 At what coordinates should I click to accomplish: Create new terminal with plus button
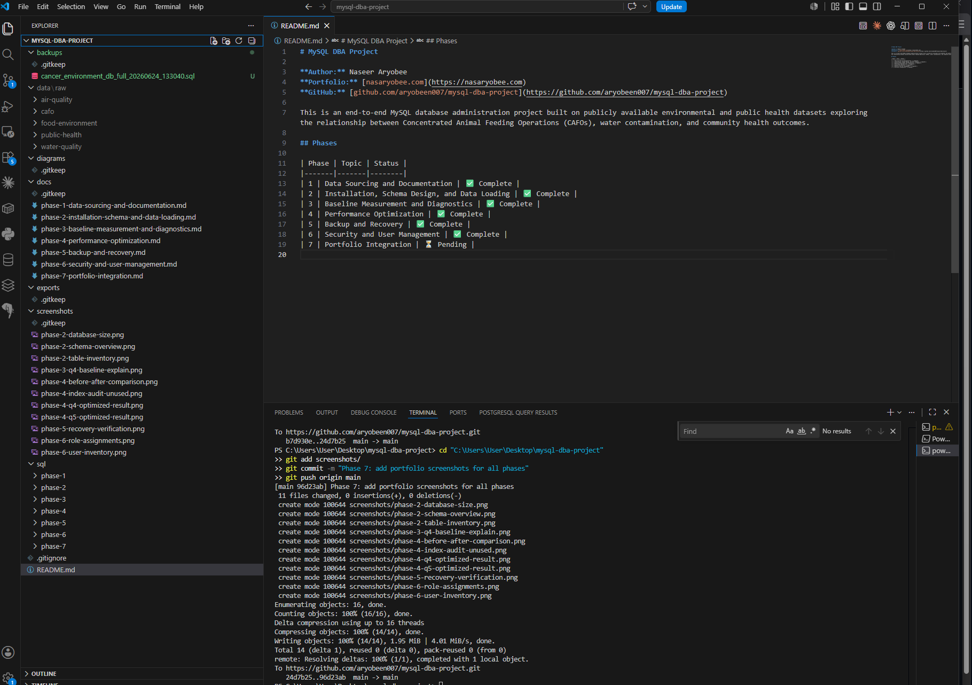point(890,412)
